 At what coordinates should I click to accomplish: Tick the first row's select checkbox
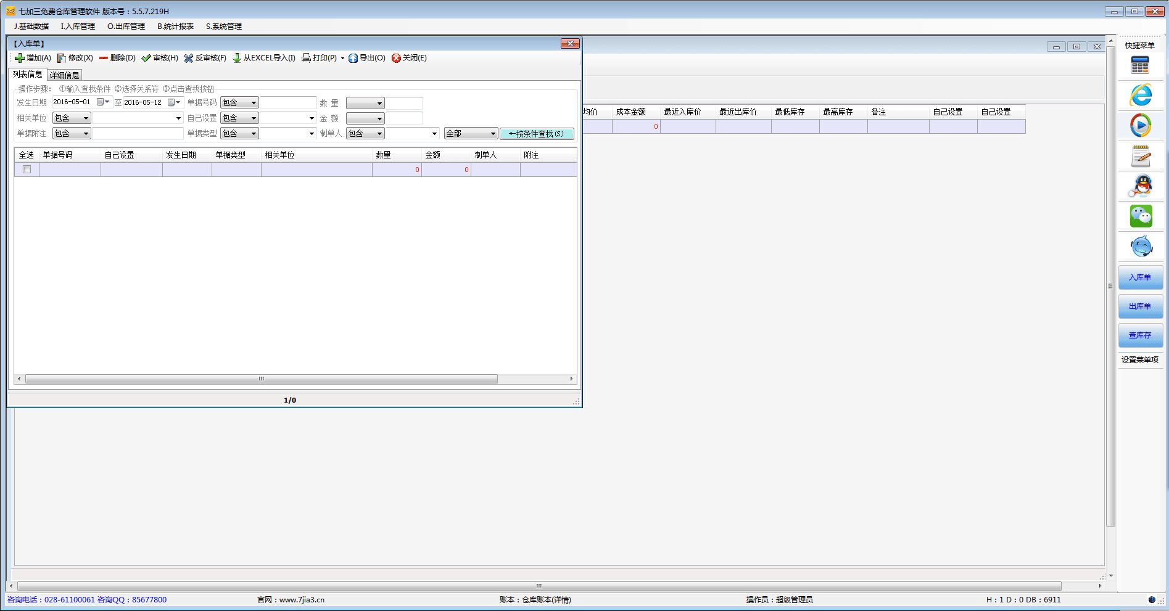click(27, 170)
